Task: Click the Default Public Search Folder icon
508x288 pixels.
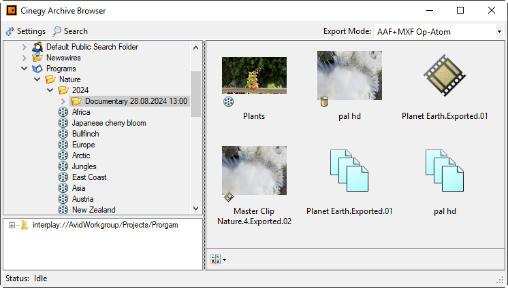Action: (x=37, y=47)
